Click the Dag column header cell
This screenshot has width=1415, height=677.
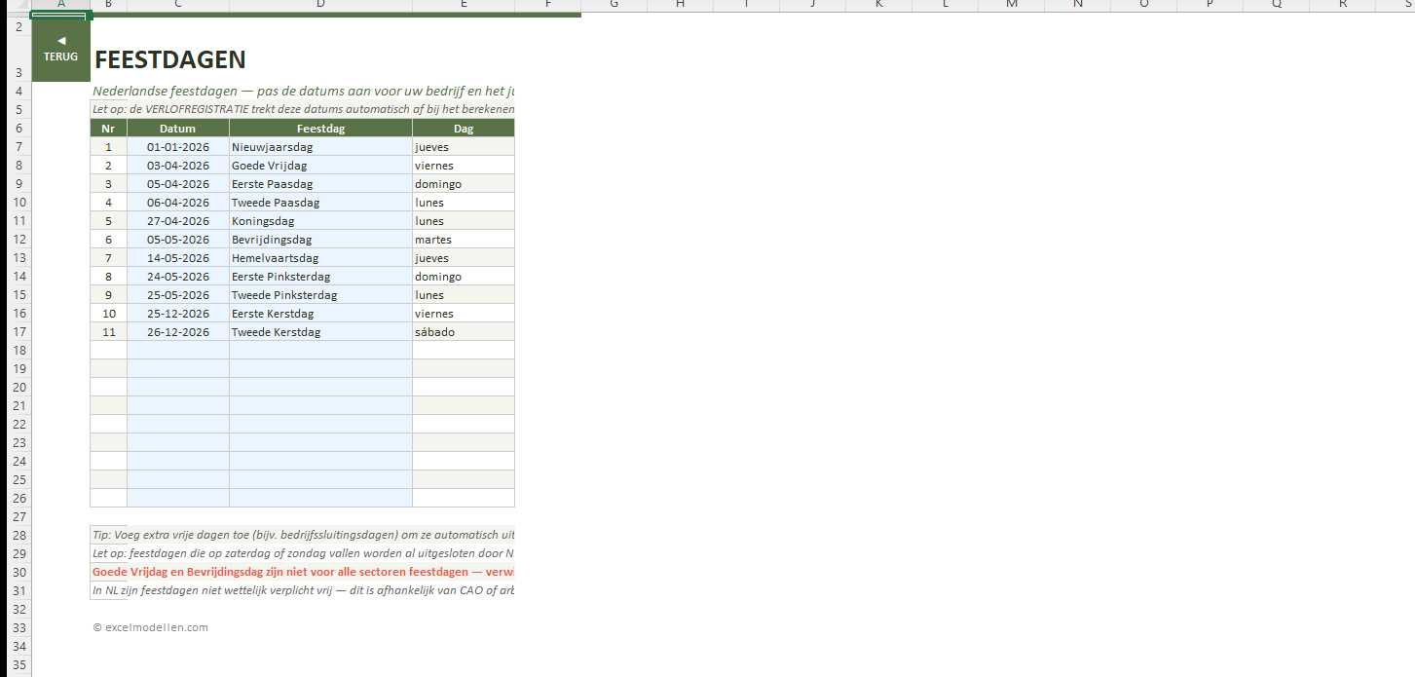click(x=464, y=129)
